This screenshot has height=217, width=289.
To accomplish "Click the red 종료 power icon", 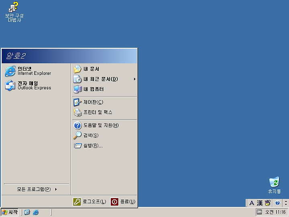I will coord(114,202).
